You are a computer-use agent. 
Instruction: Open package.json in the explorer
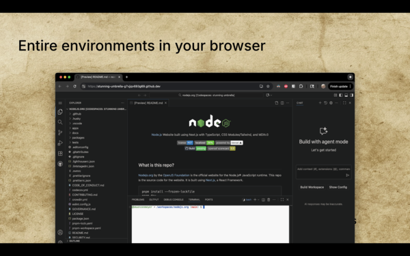81,218
